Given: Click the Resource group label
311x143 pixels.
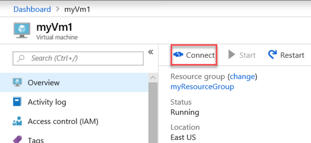Looking at the screenshot, I should pos(198,77).
